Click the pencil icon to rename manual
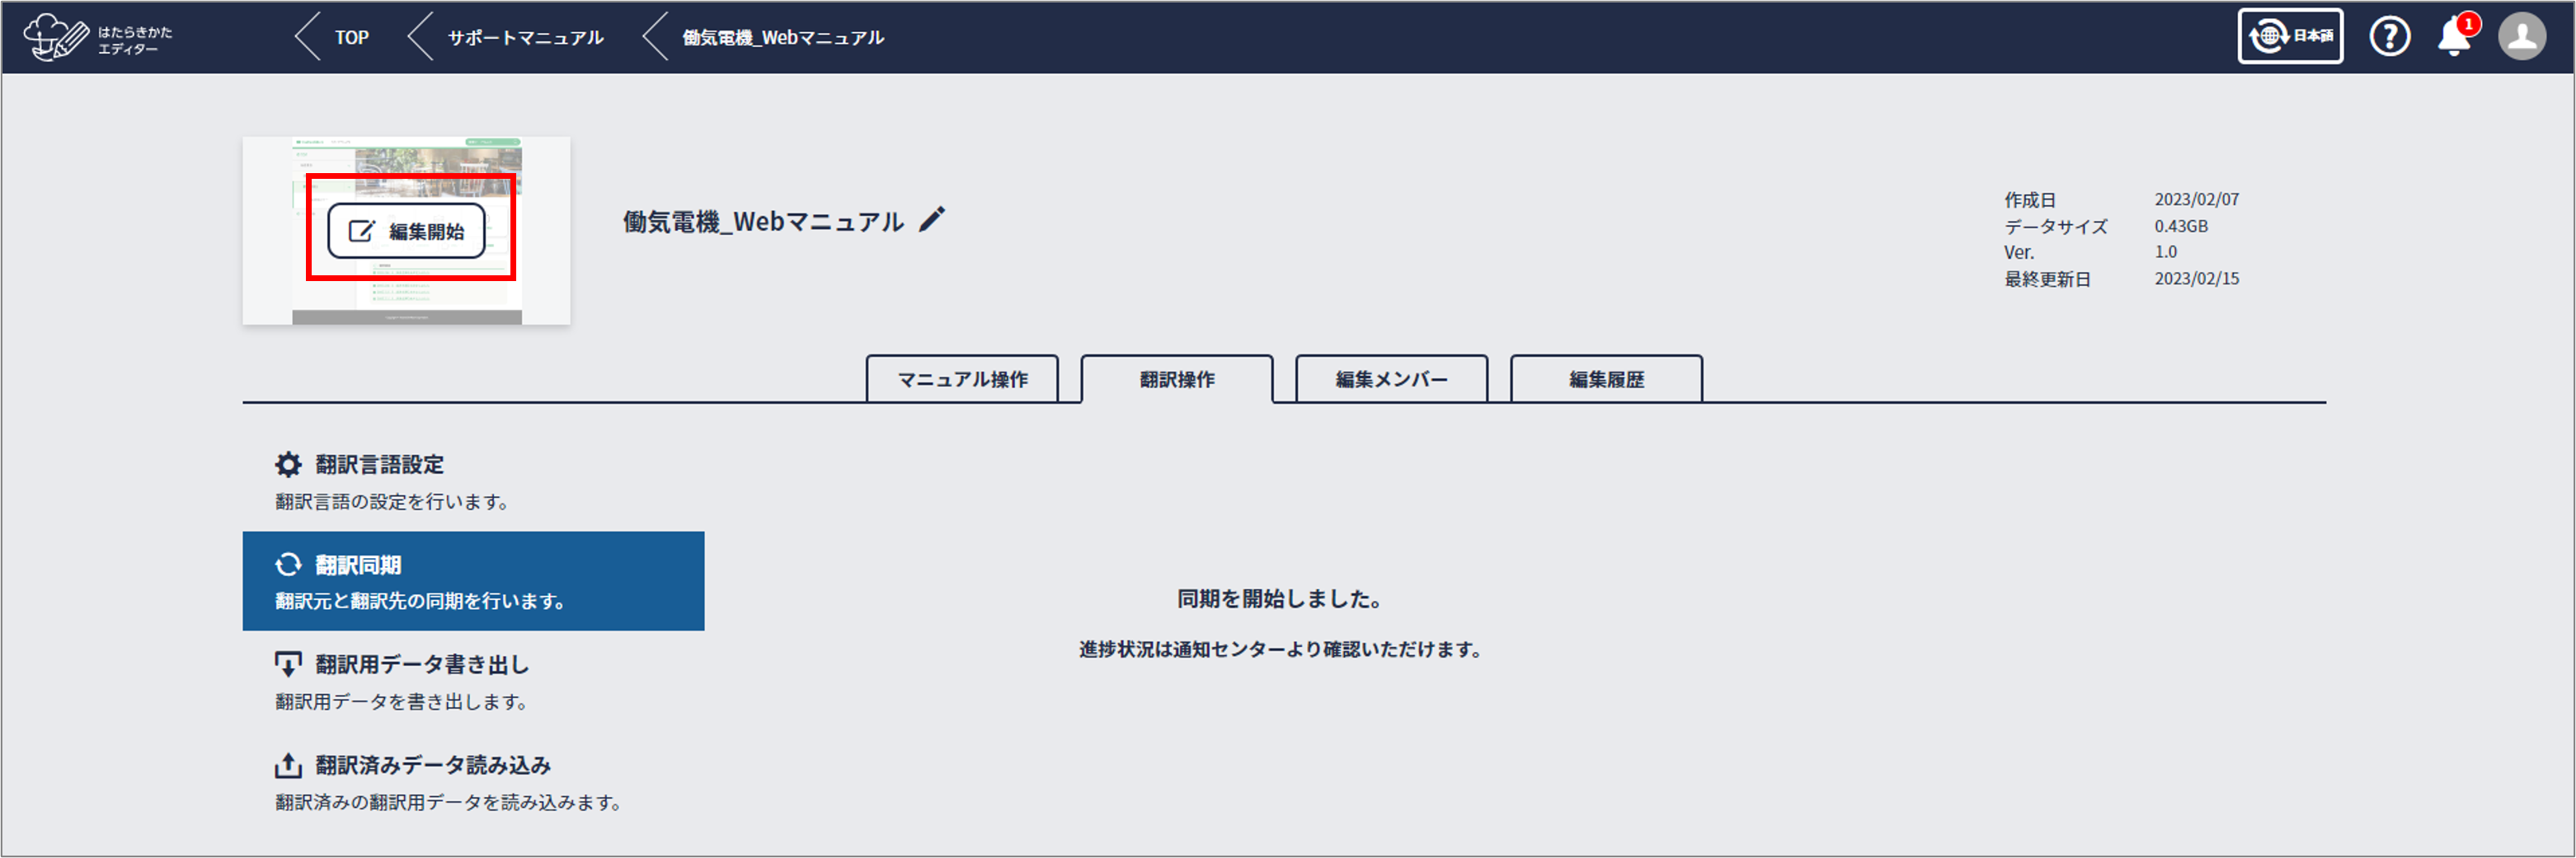The image size is (2576, 858). pyautogui.click(x=931, y=220)
